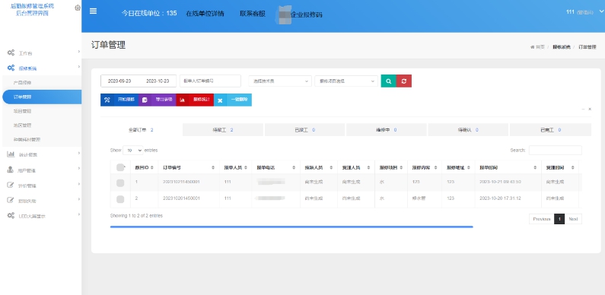Switch to the 全部订单 tab
The width and height of the screenshot is (605, 295).
pos(142,130)
